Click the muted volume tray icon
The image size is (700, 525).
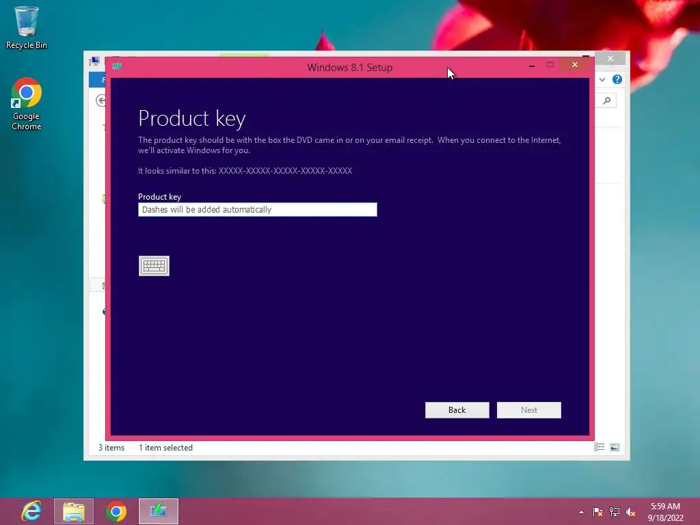(631, 512)
